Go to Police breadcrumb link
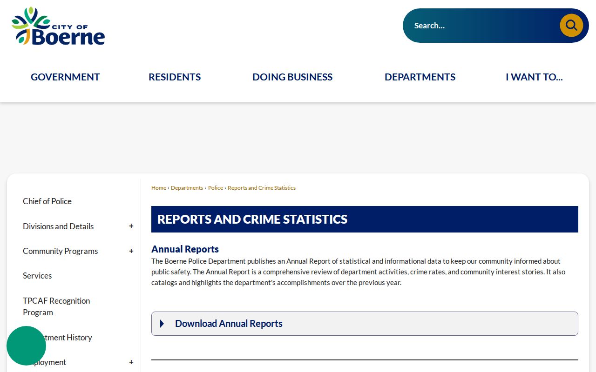Viewport: 596px width, 372px height. point(216,188)
